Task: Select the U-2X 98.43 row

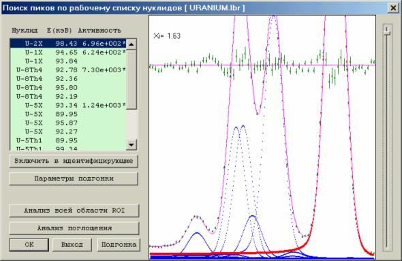Action: (68, 44)
